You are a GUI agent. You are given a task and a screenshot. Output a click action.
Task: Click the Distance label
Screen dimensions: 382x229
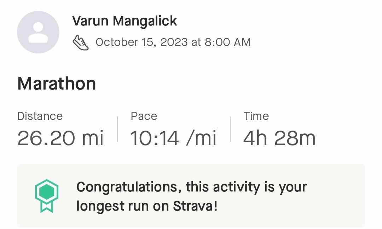coord(40,116)
